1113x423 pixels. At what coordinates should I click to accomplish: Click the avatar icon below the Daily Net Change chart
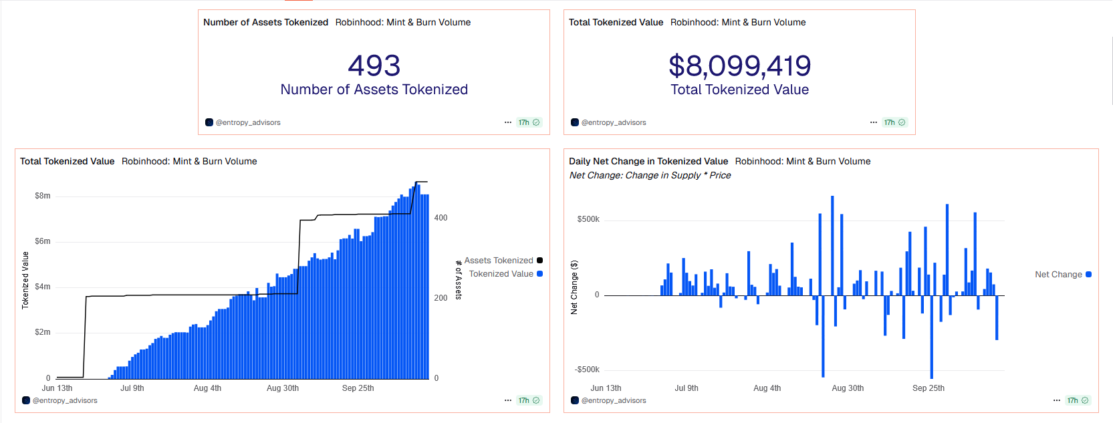coord(575,400)
